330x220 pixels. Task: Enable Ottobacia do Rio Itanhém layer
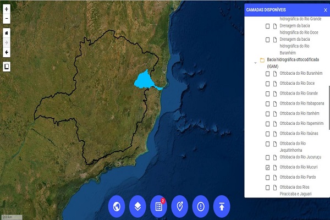click(267, 114)
